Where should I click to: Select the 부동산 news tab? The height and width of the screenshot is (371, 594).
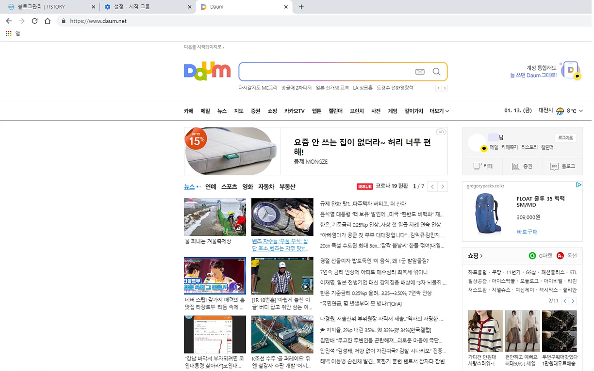pyautogui.click(x=287, y=186)
